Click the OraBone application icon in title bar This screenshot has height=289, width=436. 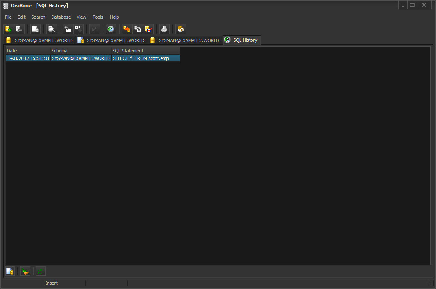click(x=6, y=6)
